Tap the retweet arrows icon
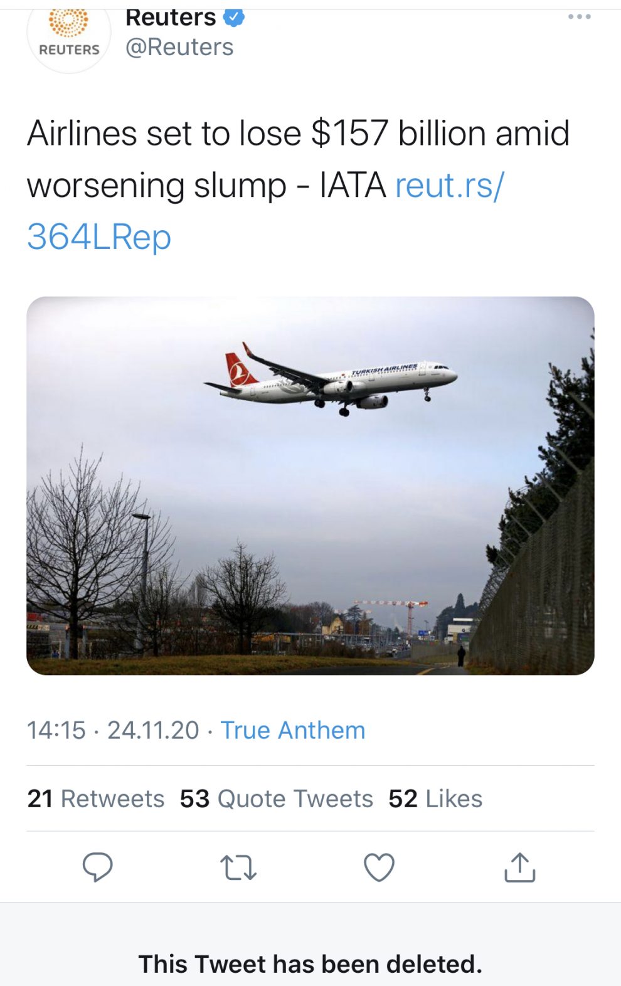The image size is (621, 986). [x=238, y=867]
